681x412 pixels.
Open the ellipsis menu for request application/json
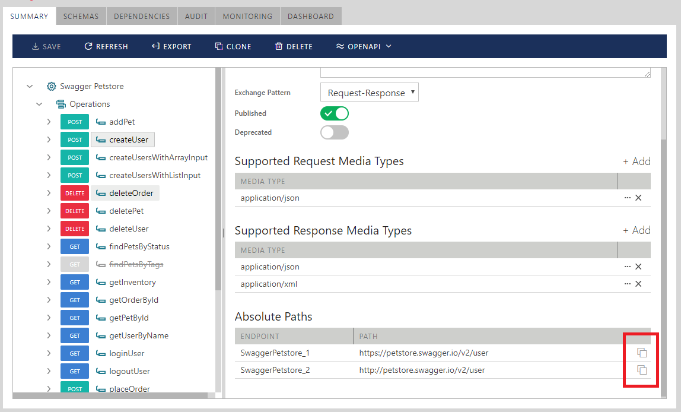pyautogui.click(x=628, y=198)
